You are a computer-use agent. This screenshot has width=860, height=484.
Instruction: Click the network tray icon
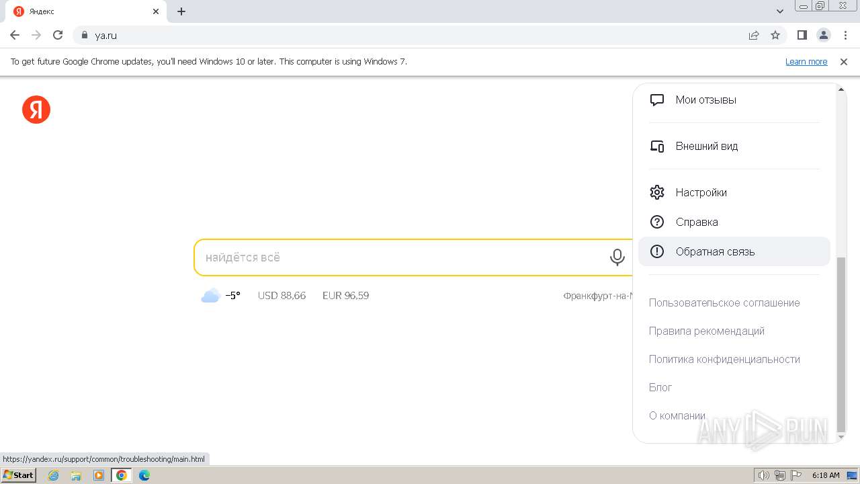point(780,475)
